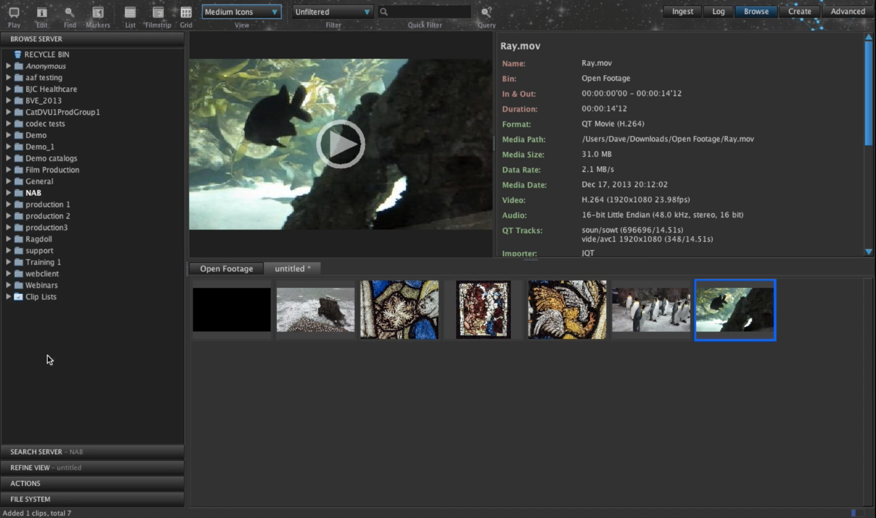Switch to List view icon

(x=130, y=13)
